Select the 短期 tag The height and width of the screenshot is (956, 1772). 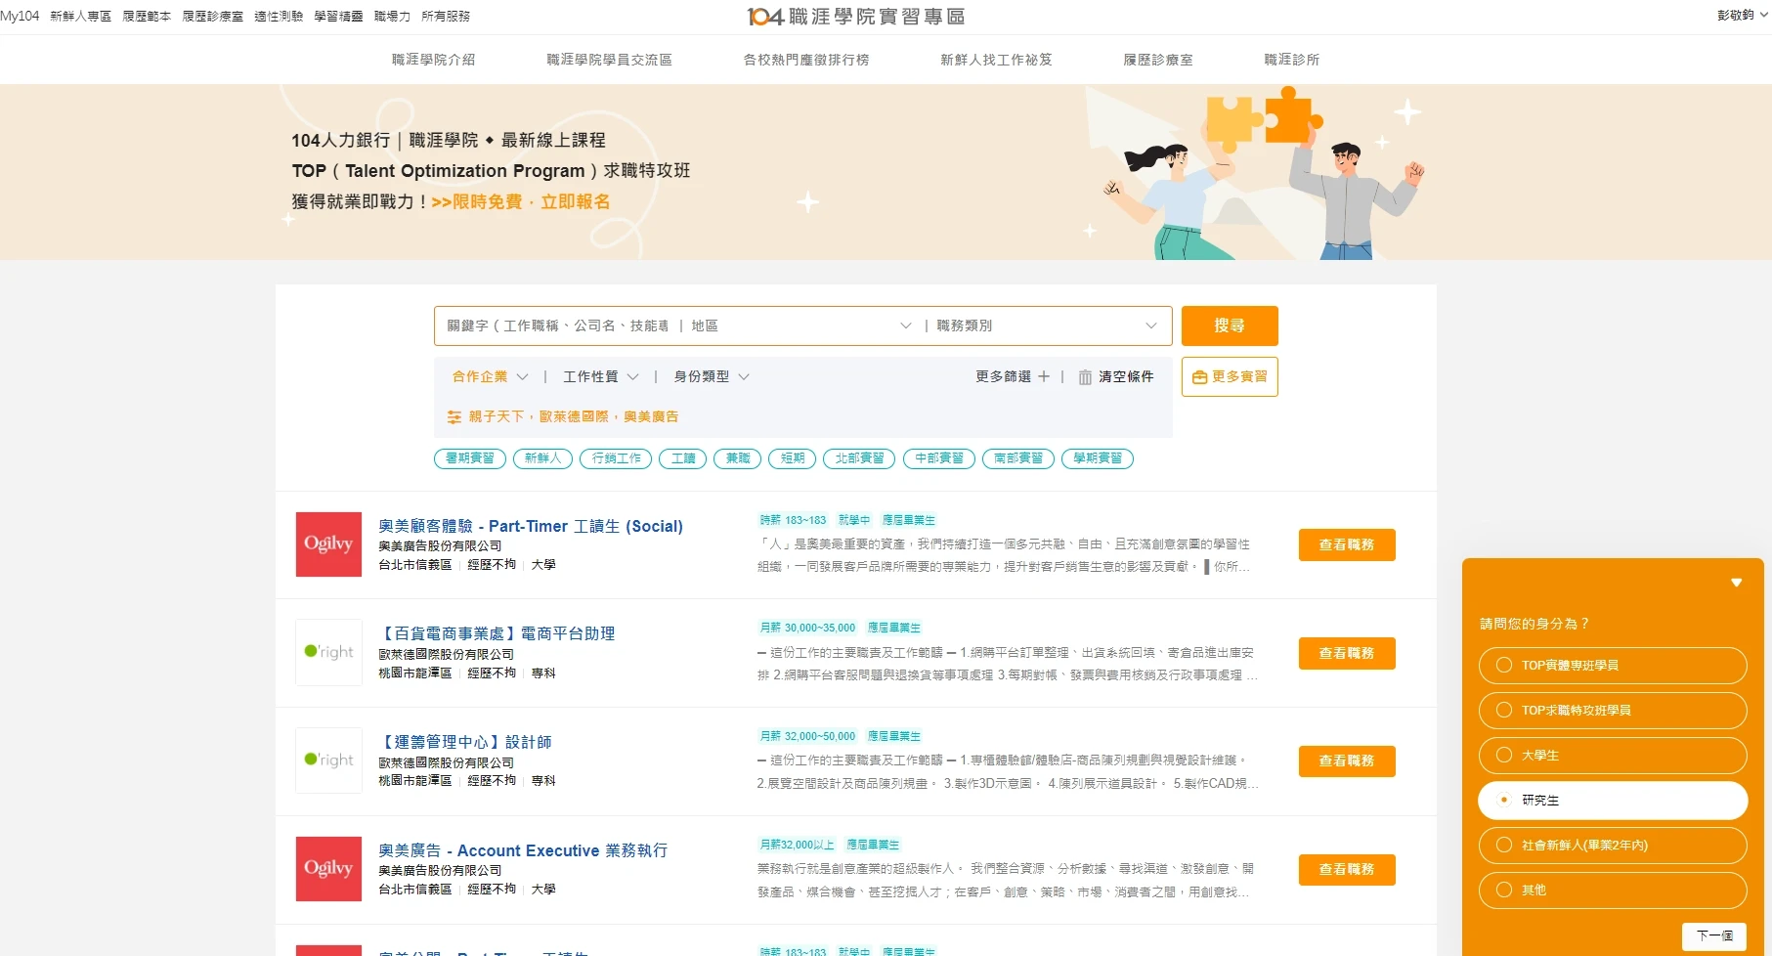pyautogui.click(x=793, y=458)
